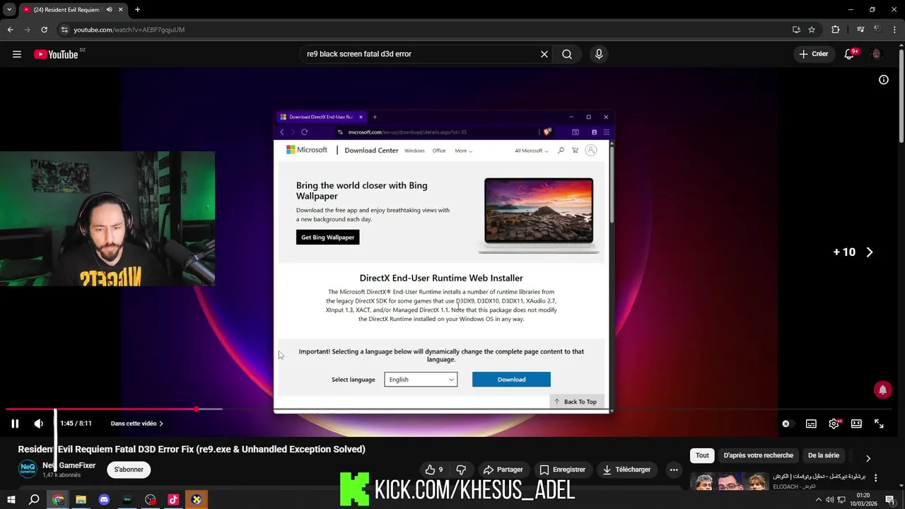905x509 pixels.
Task: Select D'après votre recherche chip
Action: (759, 455)
